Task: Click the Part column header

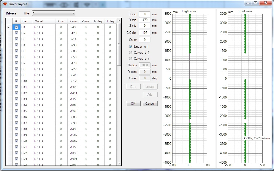Action: (x=27, y=21)
